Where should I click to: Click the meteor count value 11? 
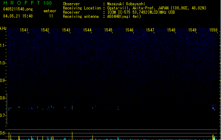click(51, 16)
